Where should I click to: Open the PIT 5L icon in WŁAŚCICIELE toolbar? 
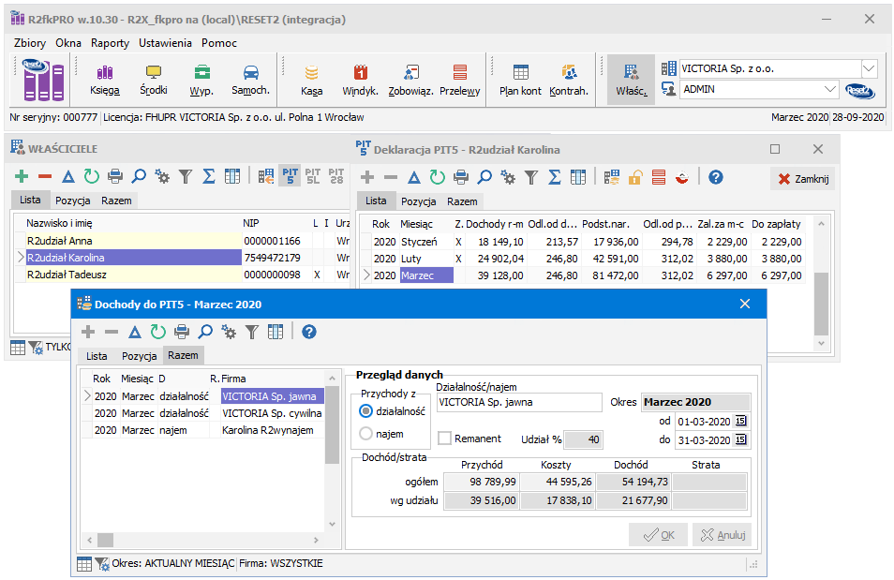313,175
